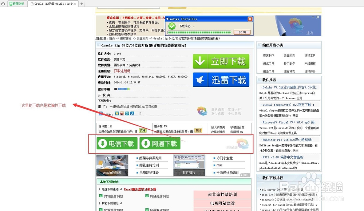Click pink 电商网站建设 banner
The height and width of the screenshot is (211, 364).
point(222,203)
